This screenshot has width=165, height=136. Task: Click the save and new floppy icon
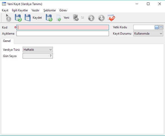tap(49, 18)
